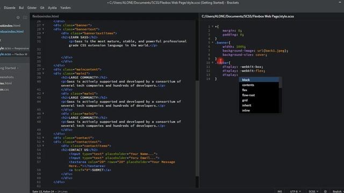Click '-webkit-flex' value on SCSS line 12
This screenshot has height=193, width=344.
[x=252, y=71]
